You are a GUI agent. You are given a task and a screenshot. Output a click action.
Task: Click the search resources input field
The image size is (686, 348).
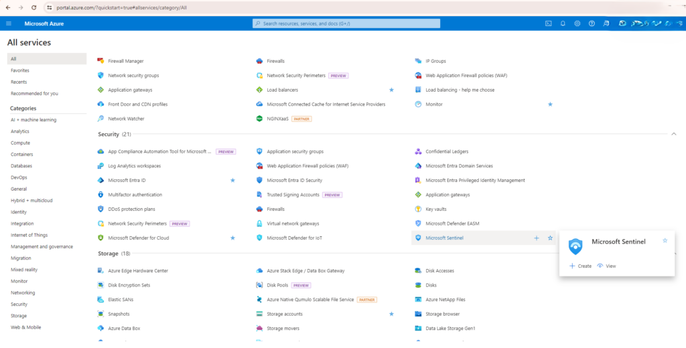346,23
